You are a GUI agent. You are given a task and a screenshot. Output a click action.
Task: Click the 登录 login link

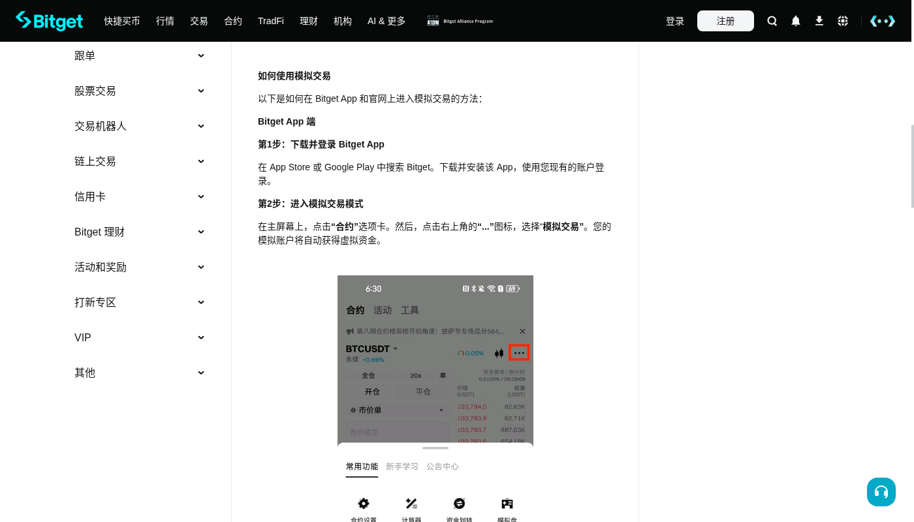point(675,21)
